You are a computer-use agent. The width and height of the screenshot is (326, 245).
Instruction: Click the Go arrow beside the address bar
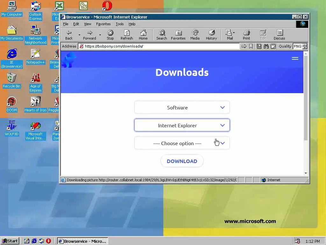[244, 46]
